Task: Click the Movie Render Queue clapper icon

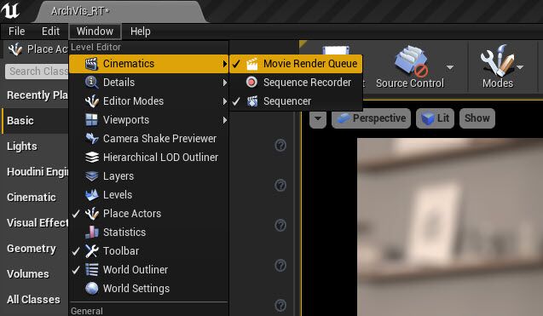Action: (252, 64)
